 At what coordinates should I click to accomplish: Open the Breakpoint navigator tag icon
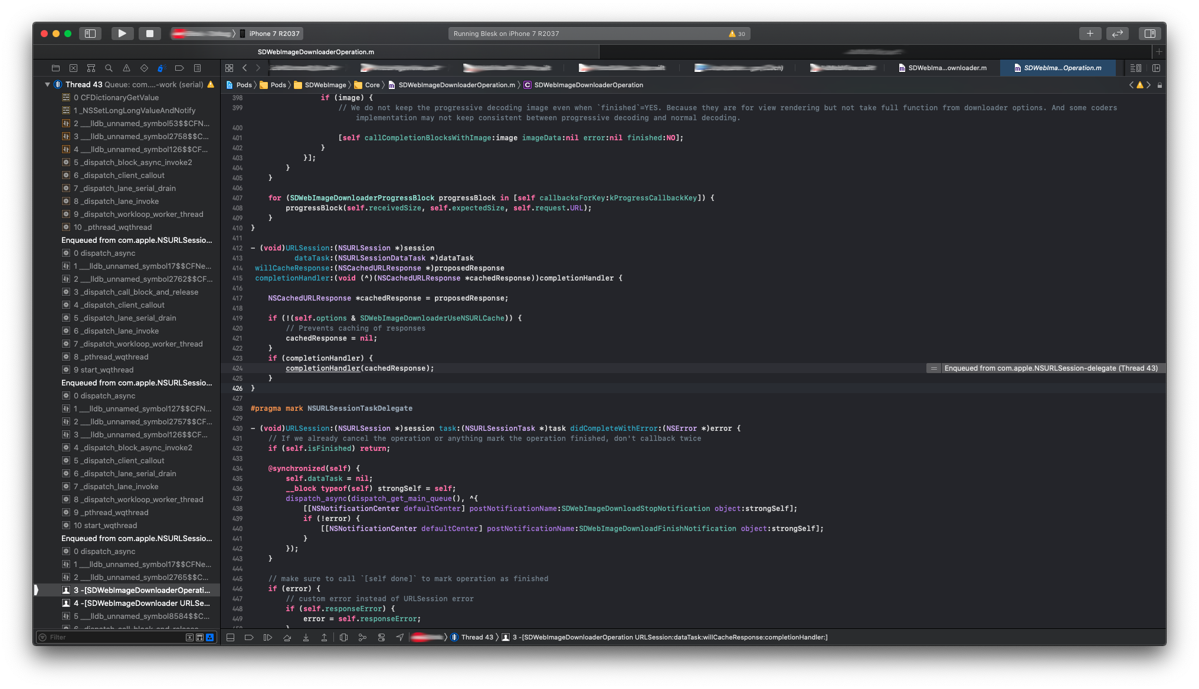179,68
